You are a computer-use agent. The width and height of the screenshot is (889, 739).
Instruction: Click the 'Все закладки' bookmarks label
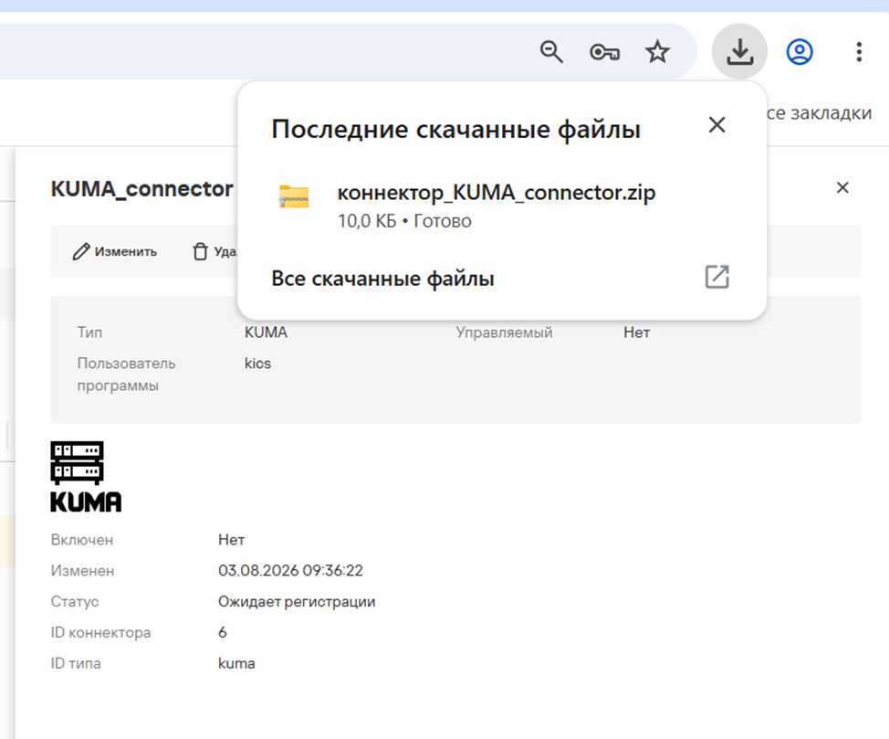pos(819,113)
